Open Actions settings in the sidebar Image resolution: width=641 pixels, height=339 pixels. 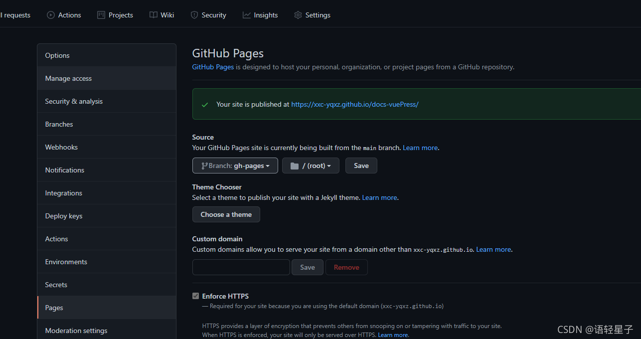107,239
